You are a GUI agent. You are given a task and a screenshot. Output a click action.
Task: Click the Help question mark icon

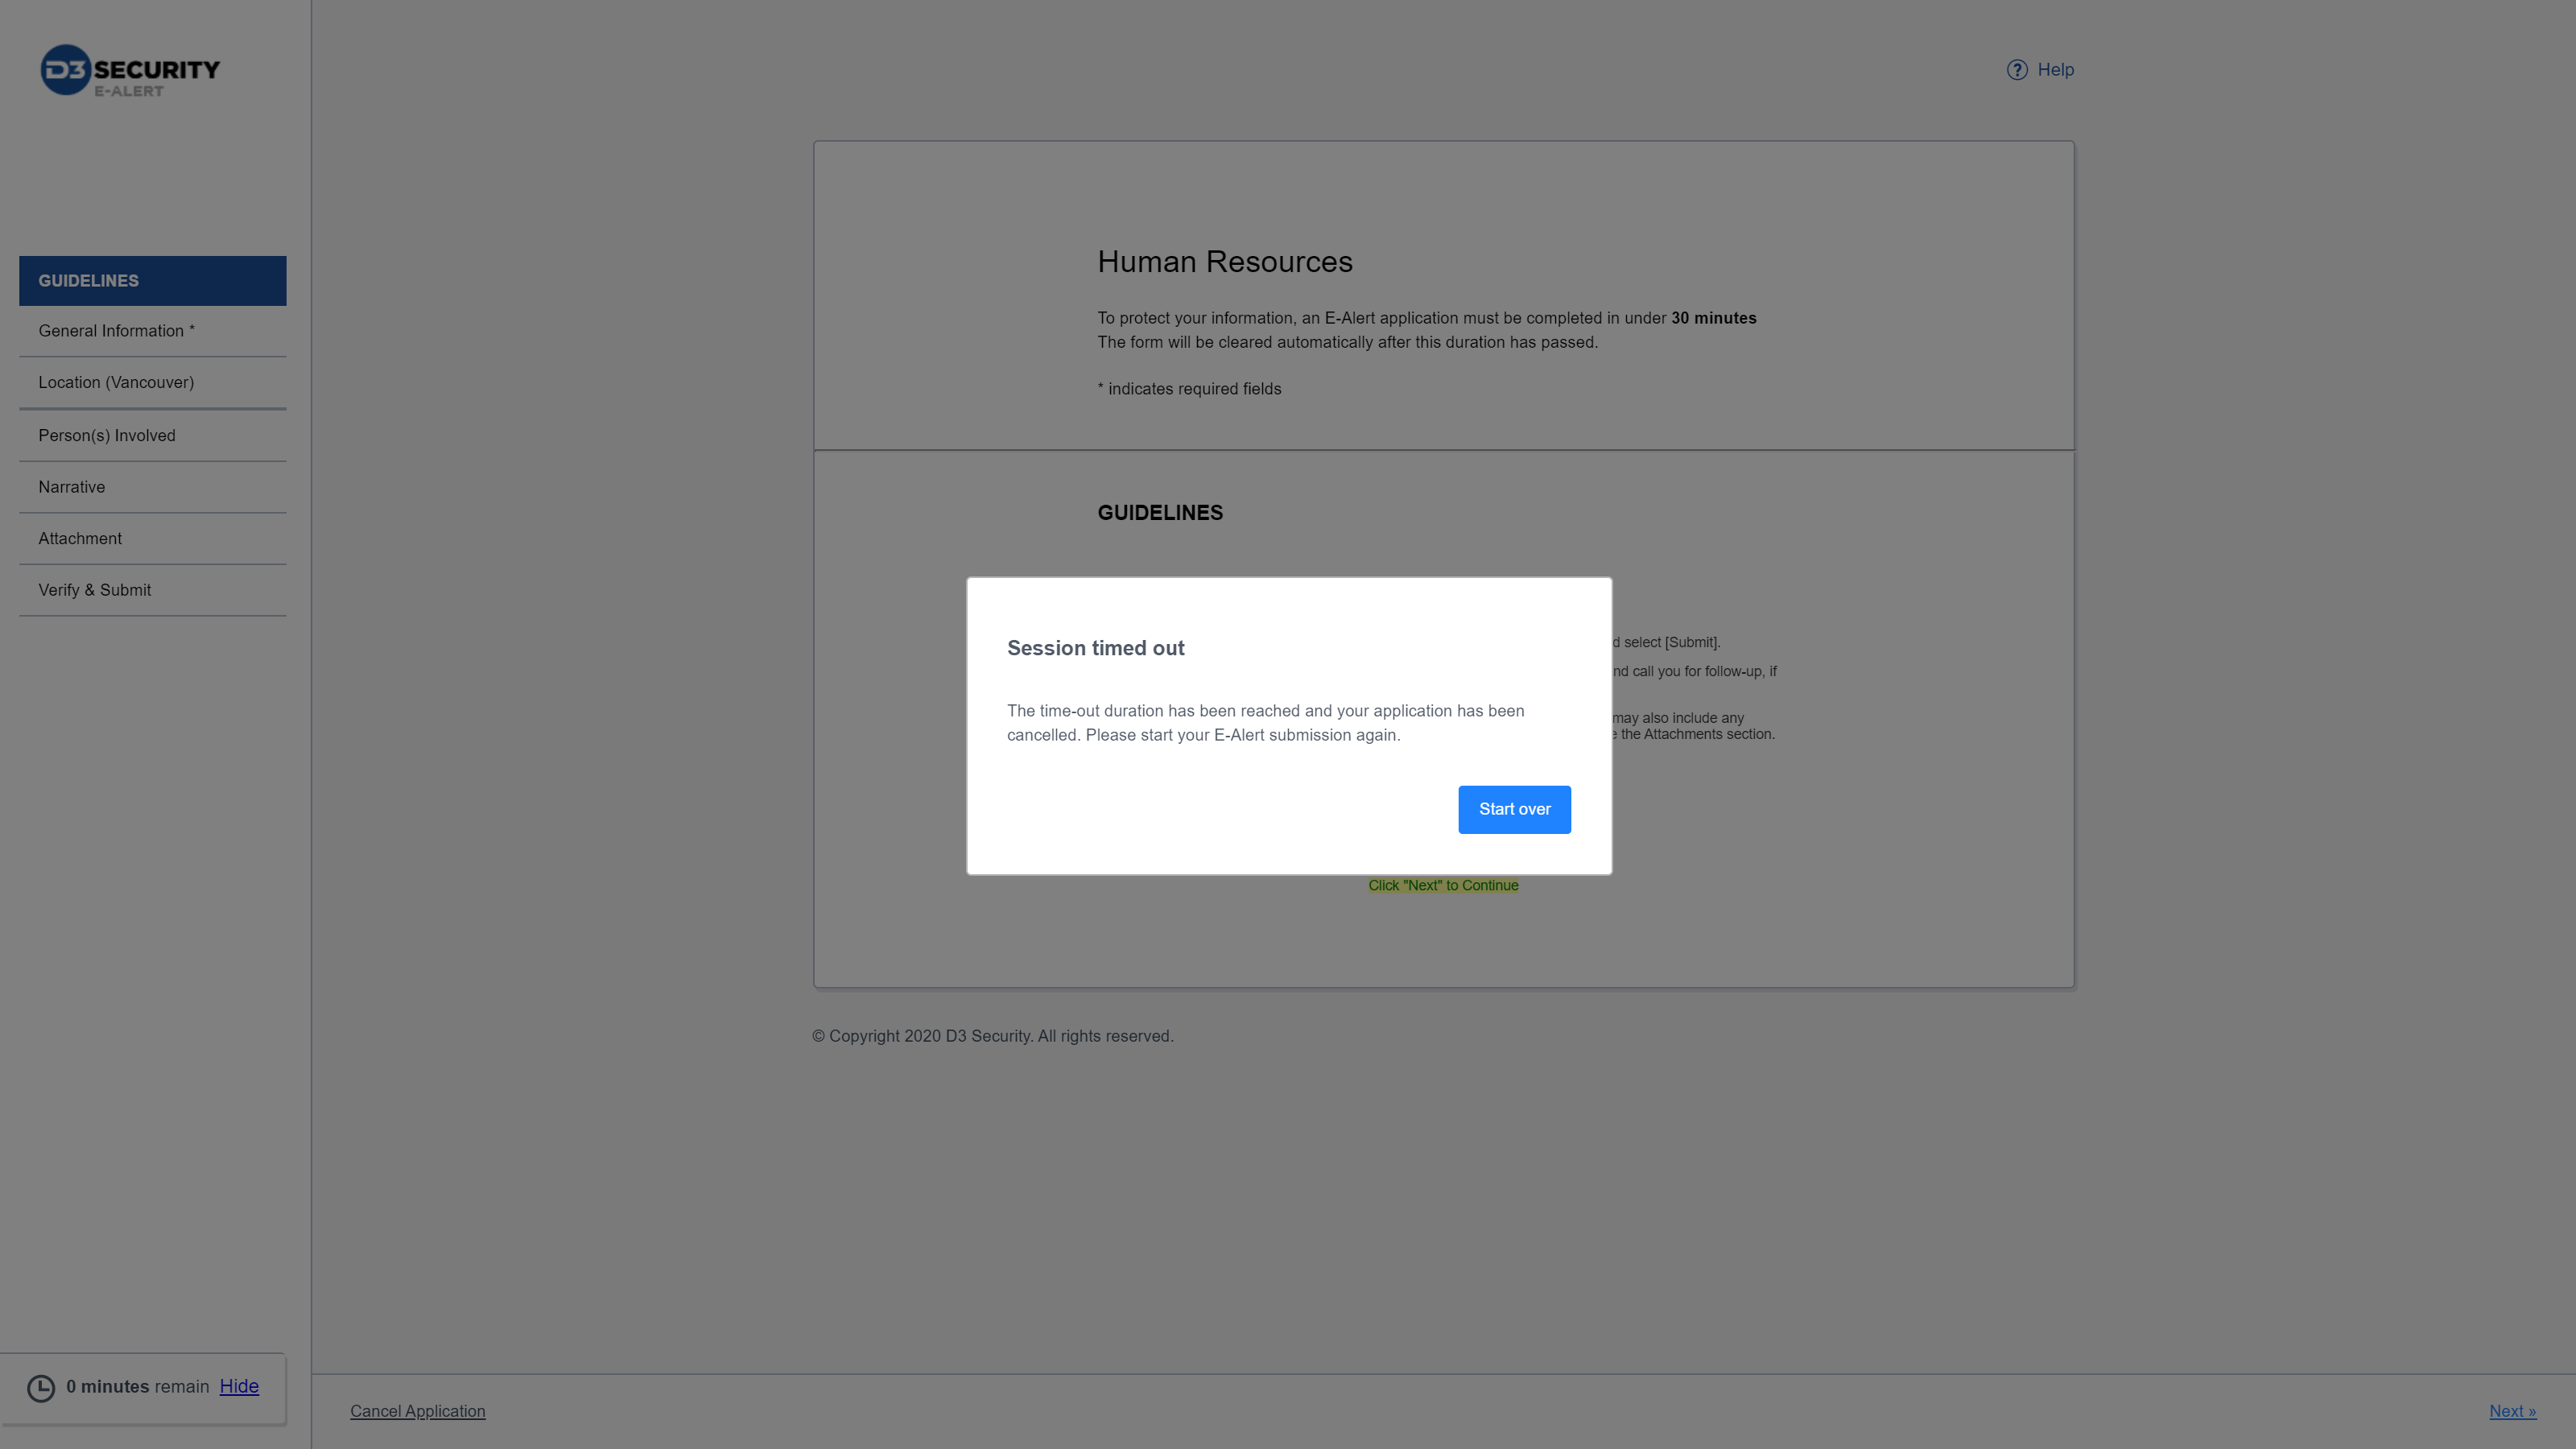[x=2016, y=70]
